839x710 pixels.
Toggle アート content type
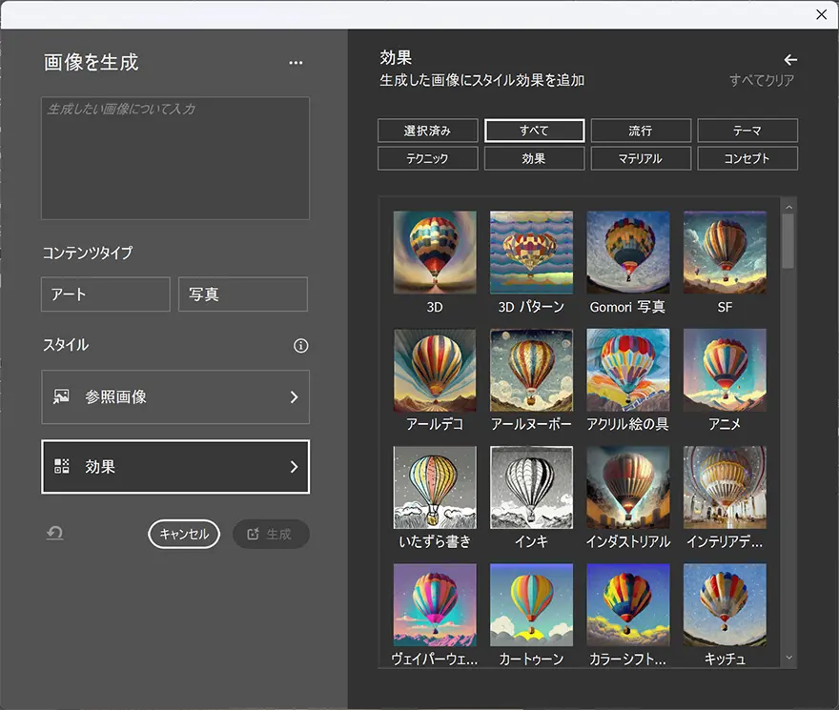(106, 294)
